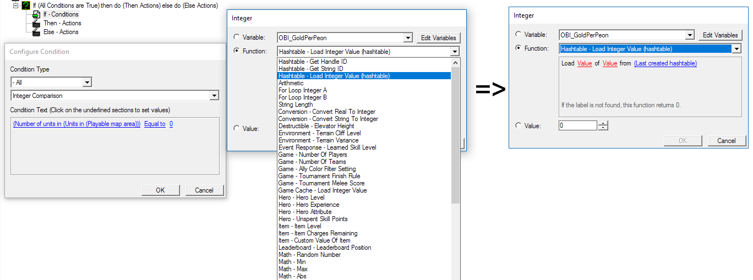Click Edit Variables in right Integer dialog
Screen dimensions: 753x280
[720, 35]
